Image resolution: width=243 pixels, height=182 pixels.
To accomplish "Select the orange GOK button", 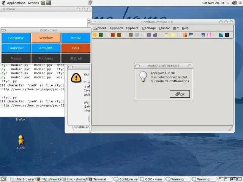I will click(x=76, y=48).
